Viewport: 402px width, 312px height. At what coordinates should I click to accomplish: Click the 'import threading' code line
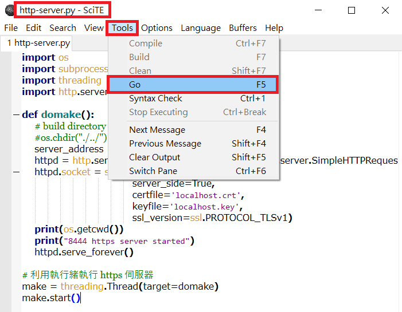click(61, 80)
